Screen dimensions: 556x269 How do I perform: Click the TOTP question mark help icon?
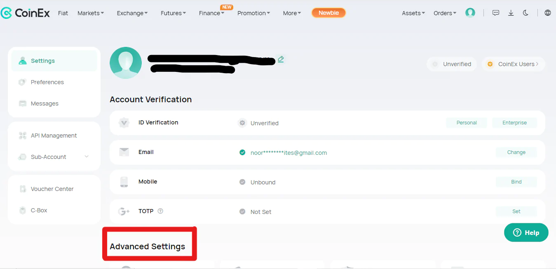coord(160,211)
